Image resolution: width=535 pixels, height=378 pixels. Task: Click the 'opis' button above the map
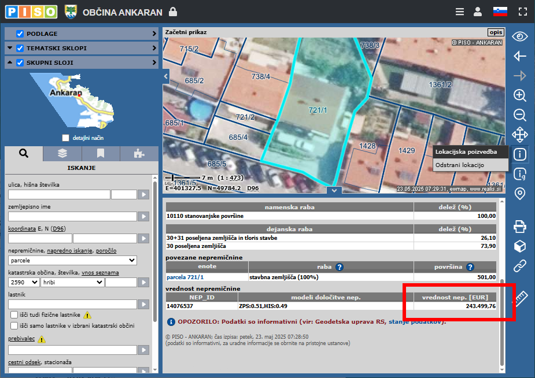tap(496, 32)
